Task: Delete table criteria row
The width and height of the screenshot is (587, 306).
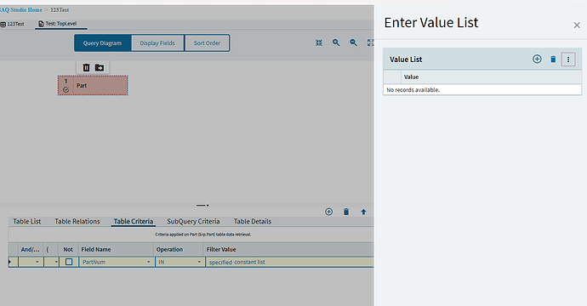Action: click(x=346, y=212)
